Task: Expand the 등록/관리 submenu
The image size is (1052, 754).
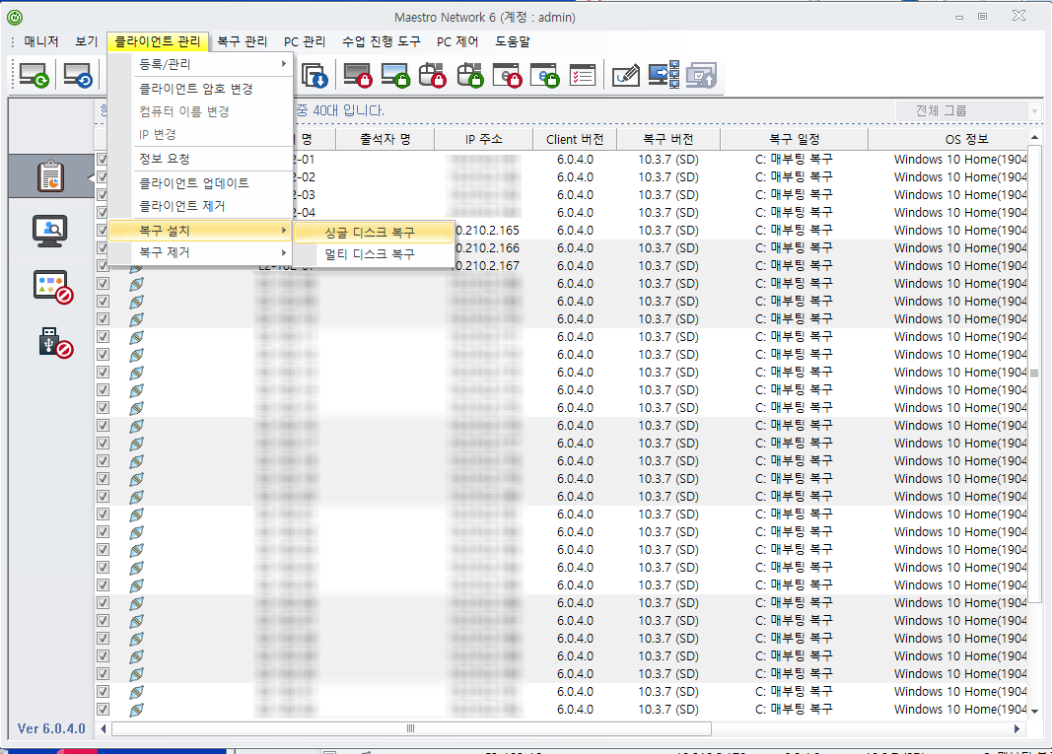Action: tap(211, 64)
